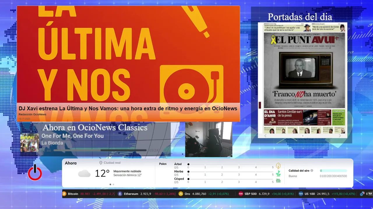Click the artist name La Bionda
The height and width of the screenshot is (209, 373).
click(52, 143)
